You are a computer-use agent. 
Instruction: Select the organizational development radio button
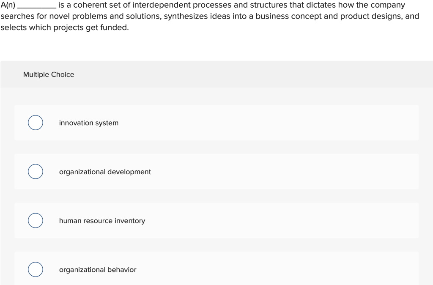point(35,172)
